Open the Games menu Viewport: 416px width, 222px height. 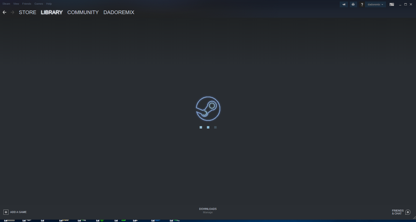pos(39,4)
